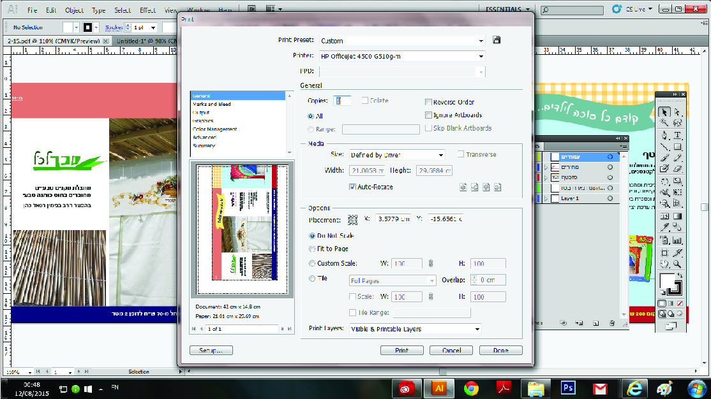
Task: Click the save print preset disk icon
Action: pyautogui.click(x=497, y=40)
